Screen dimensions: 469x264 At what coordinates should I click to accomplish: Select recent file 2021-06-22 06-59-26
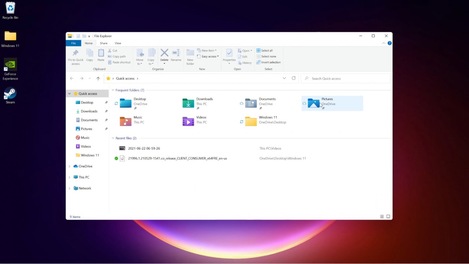coord(144,148)
